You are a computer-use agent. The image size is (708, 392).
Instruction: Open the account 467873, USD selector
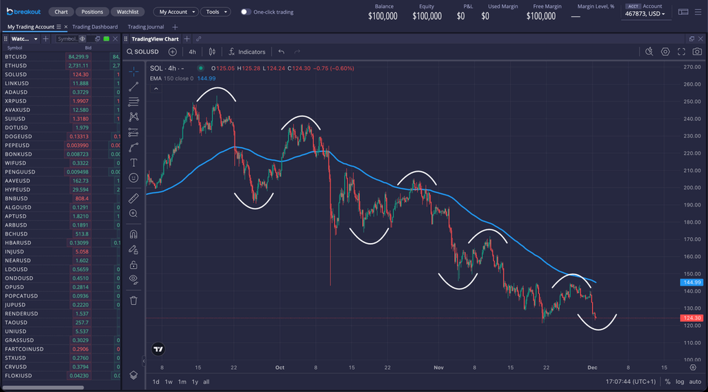coord(645,14)
